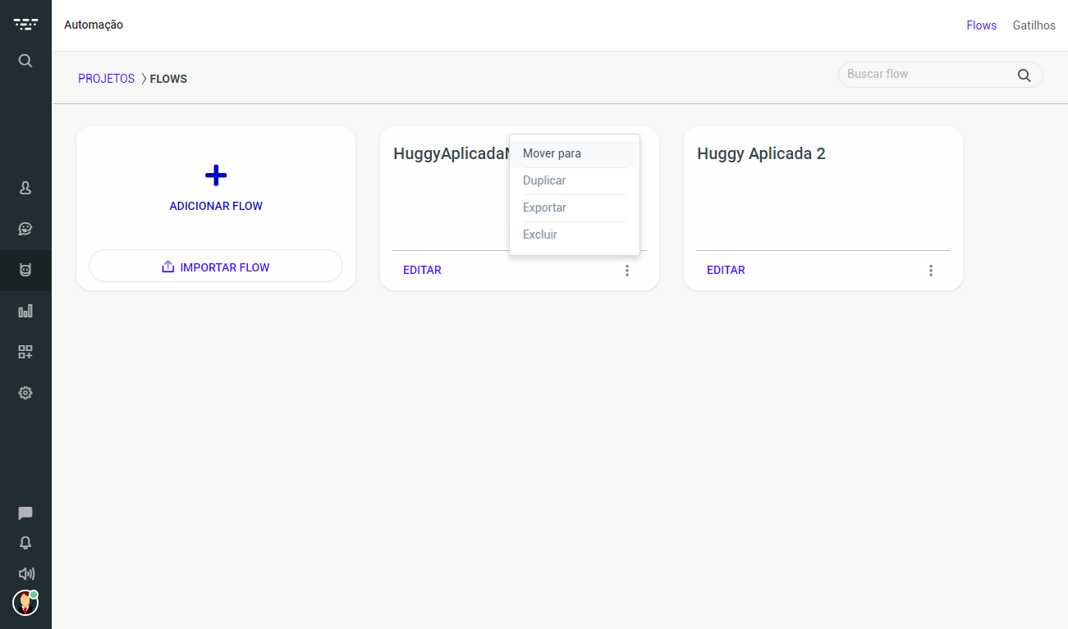The width and height of the screenshot is (1068, 629).
Task: Click the blue plus icon to add flow
Action: click(216, 175)
